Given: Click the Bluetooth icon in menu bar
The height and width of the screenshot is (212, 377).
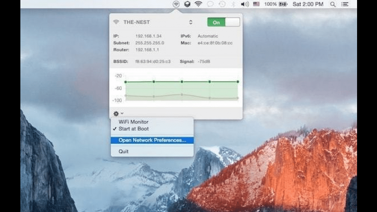Looking at the screenshot, I should [233, 4].
